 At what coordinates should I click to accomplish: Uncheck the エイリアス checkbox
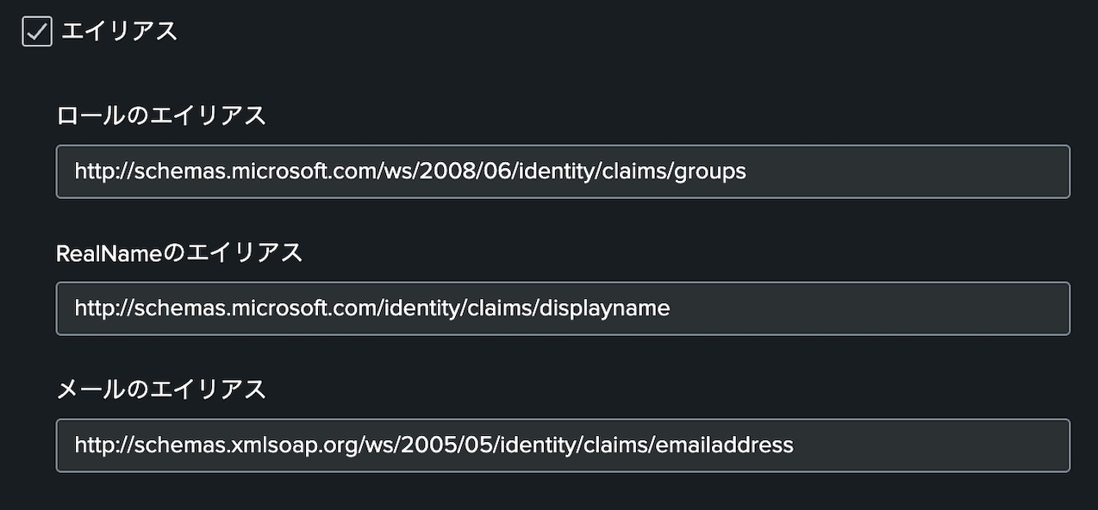[37, 32]
